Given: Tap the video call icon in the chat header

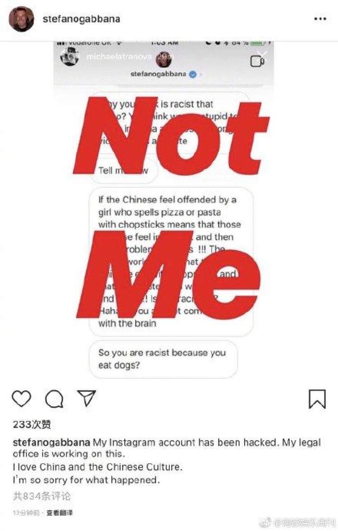Looking at the screenshot, I should 257,61.
